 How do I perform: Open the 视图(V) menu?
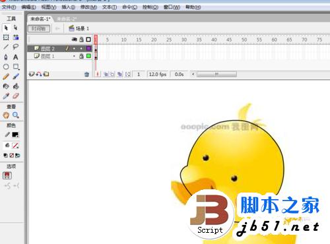[49, 7]
